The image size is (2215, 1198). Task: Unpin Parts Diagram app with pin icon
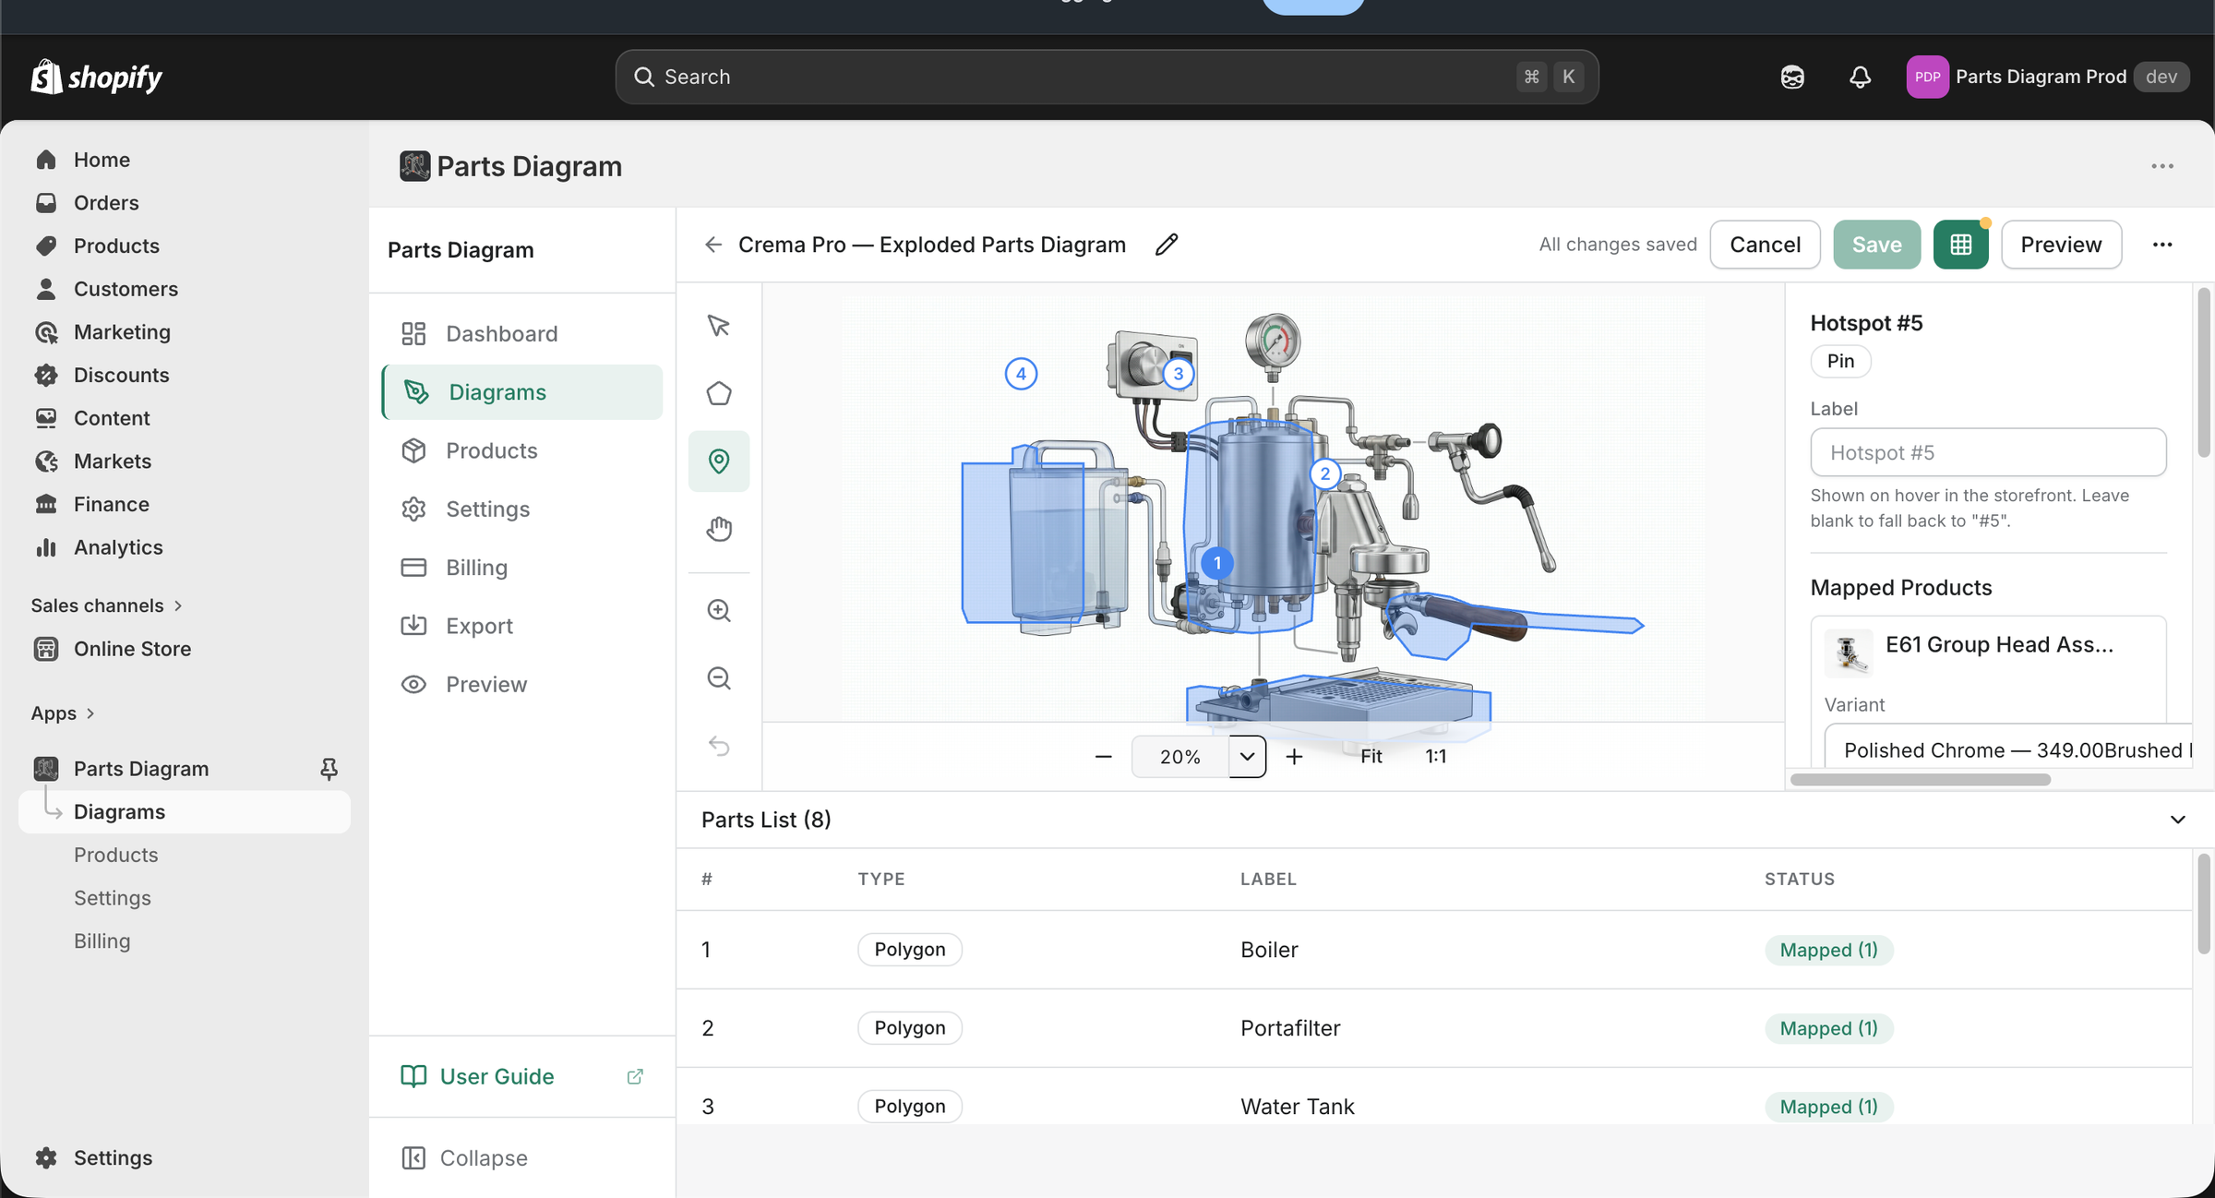[329, 769]
